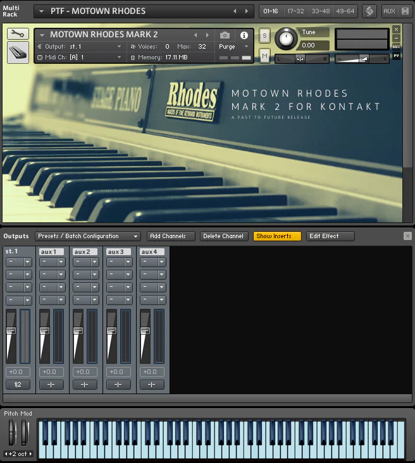
Task: Open the Multi Rack menu dropdown arrow
Action: pos(41,11)
